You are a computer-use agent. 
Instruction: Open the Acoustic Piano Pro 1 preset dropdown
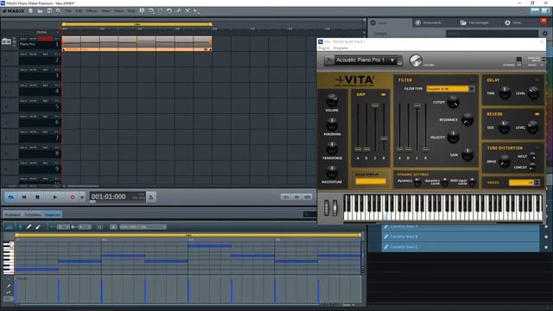click(x=365, y=60)
